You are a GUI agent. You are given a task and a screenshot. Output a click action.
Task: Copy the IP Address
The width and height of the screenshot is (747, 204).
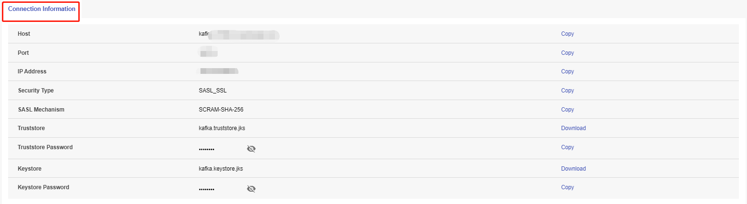(x=568, y=71)
